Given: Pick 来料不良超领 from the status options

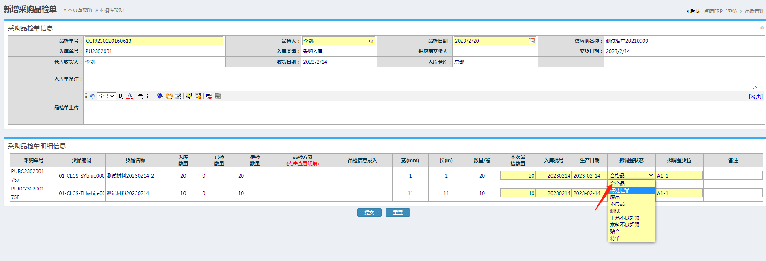Looking at the screenshot, I should (x=625, y=225).
